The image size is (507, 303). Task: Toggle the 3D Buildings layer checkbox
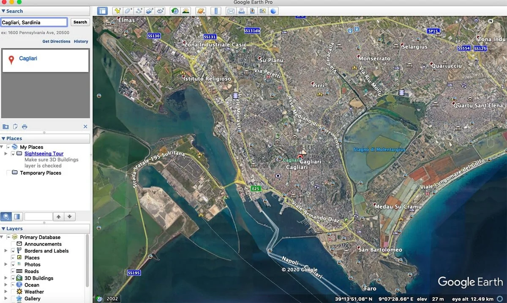[x=13, y=278]
